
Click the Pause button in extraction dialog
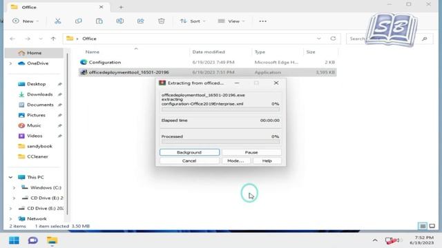pos(251,152)
